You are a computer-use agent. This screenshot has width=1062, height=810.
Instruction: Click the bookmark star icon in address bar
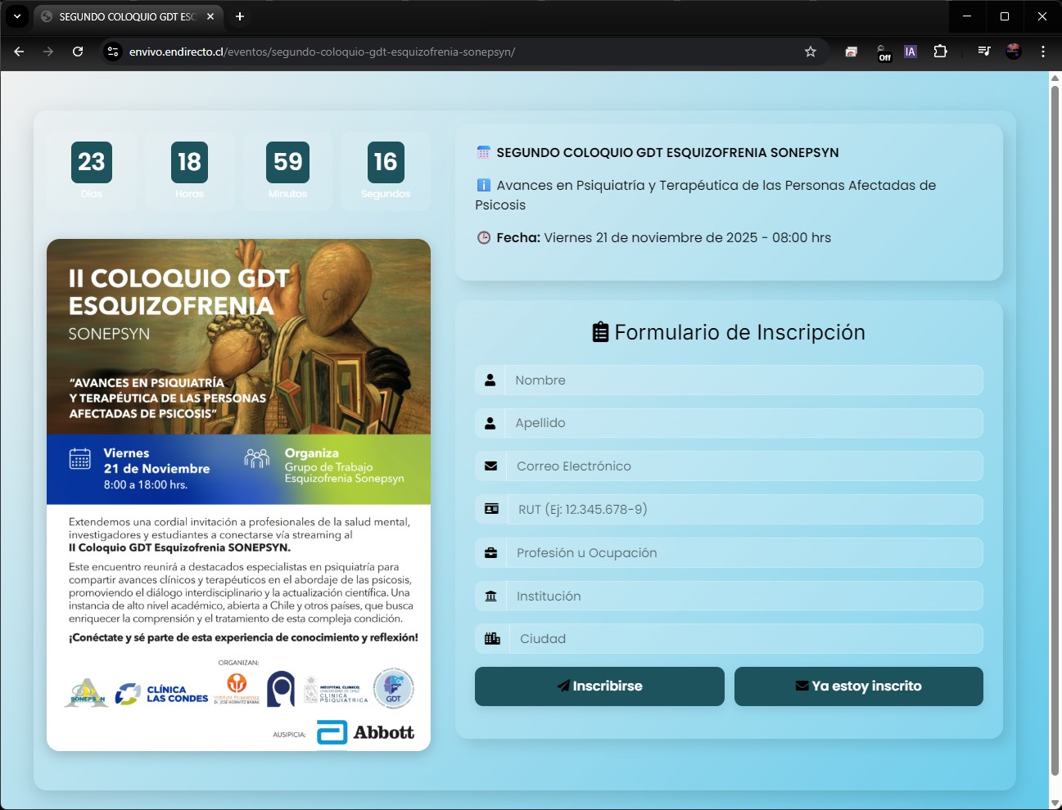[811, 52]
